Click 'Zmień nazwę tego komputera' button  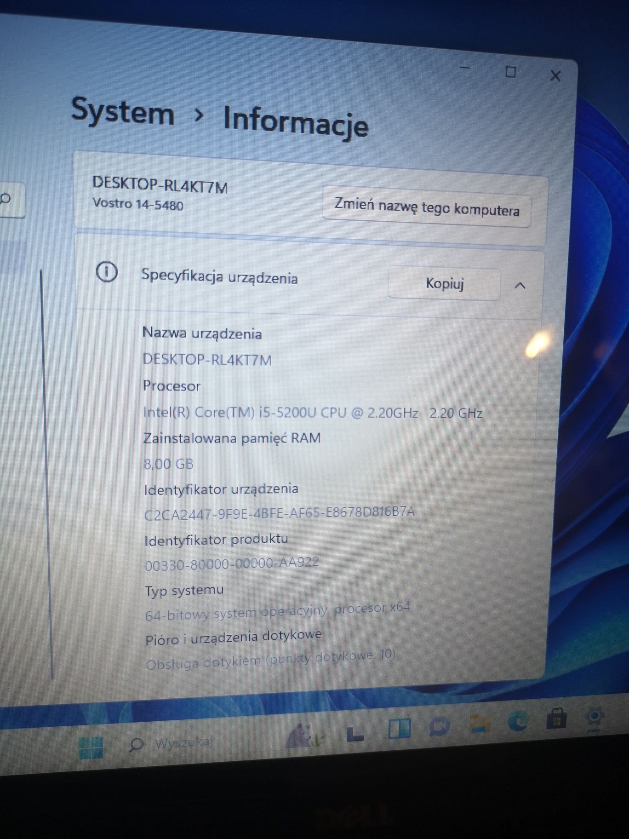click(x=427, y=207)
